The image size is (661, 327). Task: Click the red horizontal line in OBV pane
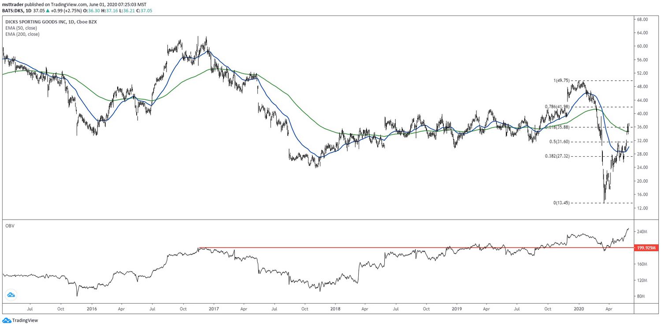[417, 248]
